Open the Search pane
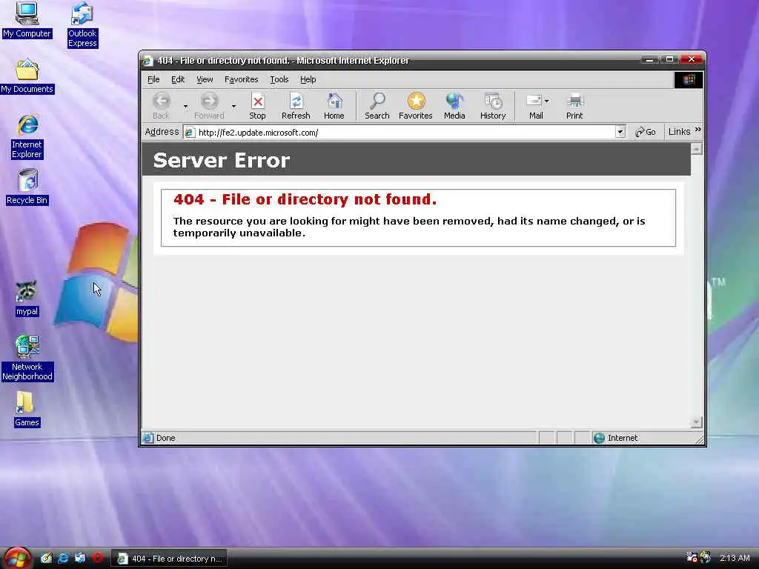Image resolution: width=759 pixels, height=569 pixels. pos(377,106)
